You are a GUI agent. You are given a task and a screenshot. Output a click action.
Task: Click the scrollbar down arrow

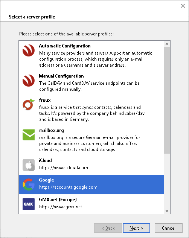pyautogui.click(x=167, y=211)
